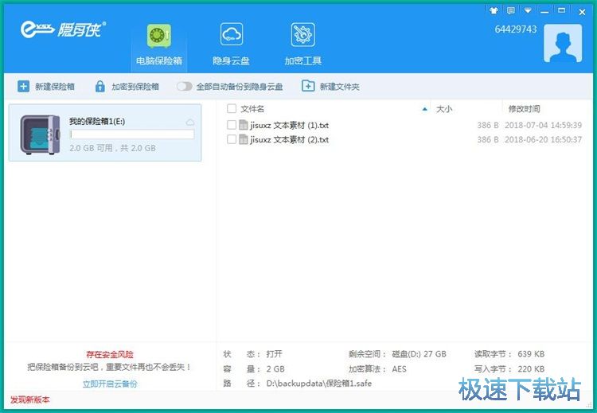This screenshot has height=413, width=597.
Task: Click the path D:\backupdata\保险箱1.safe
Action: tap(319, 384)
